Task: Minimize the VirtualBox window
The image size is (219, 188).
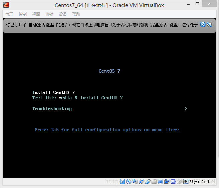Action: click(188, 5)
